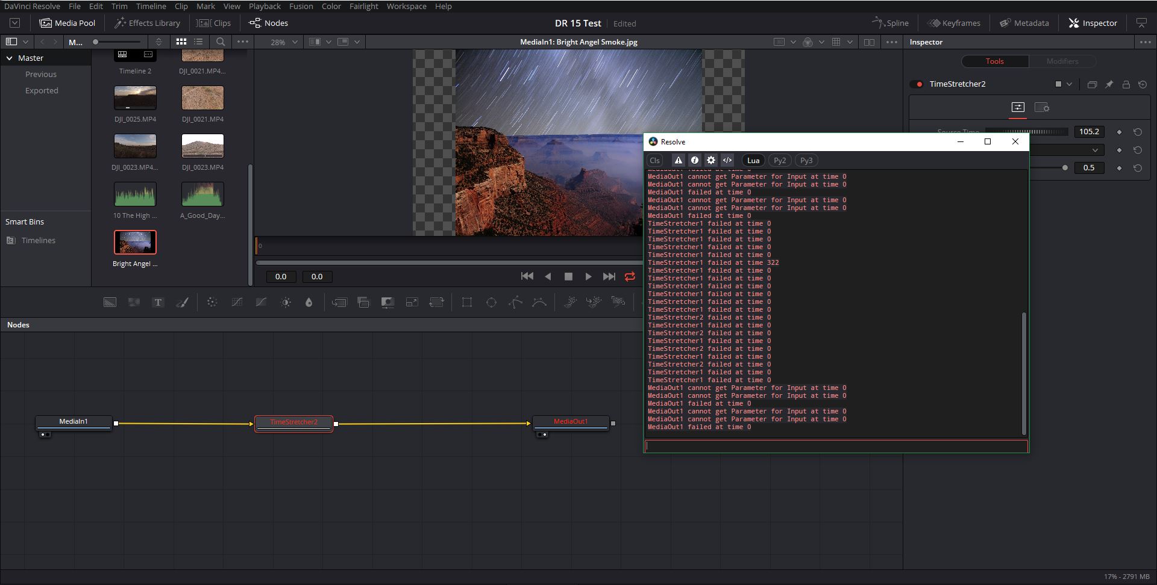1157x585 pixels.
Task: Click the console command input field
Action: click(836, 446)
